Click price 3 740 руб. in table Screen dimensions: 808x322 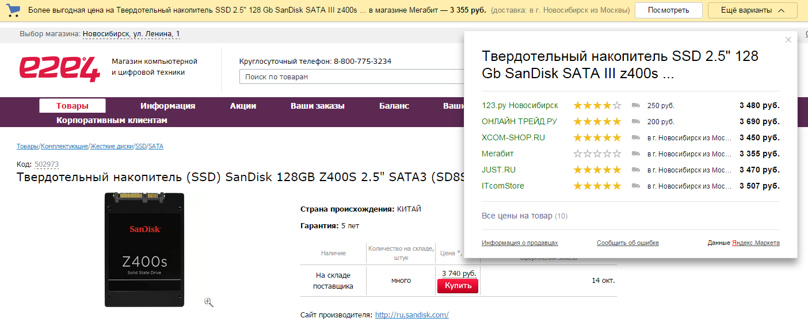point(459,273)
